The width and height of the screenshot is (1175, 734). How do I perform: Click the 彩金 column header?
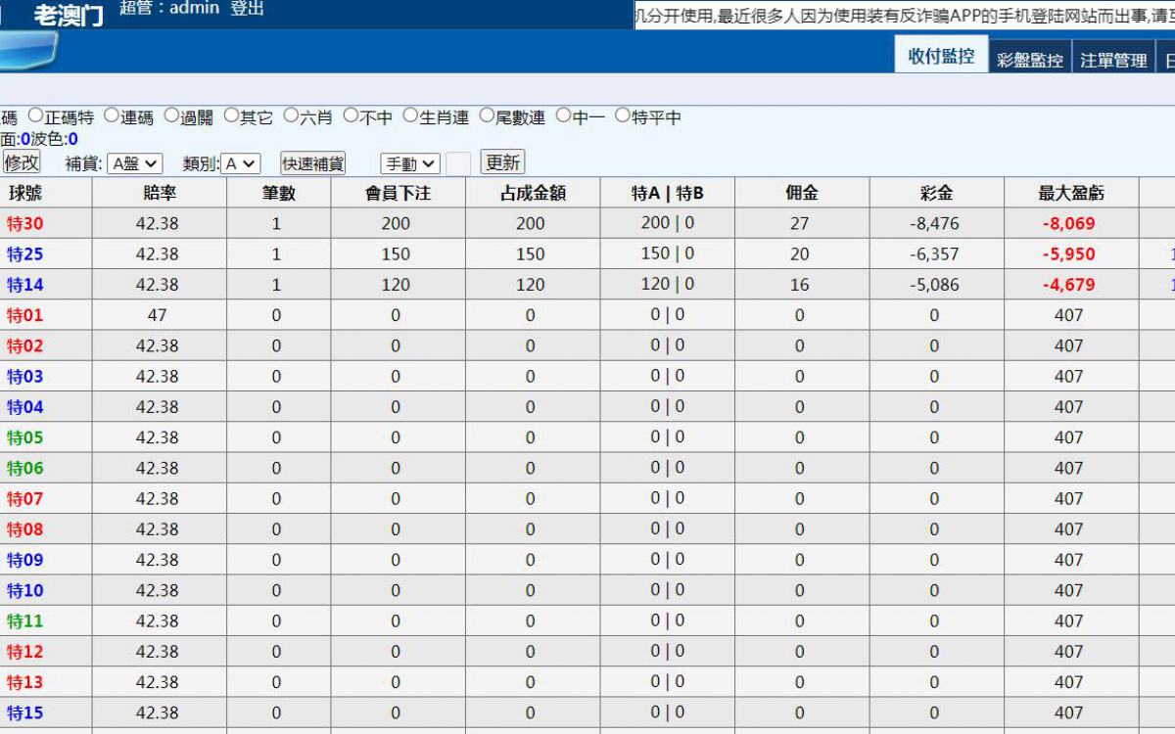(x=936, y=193)
